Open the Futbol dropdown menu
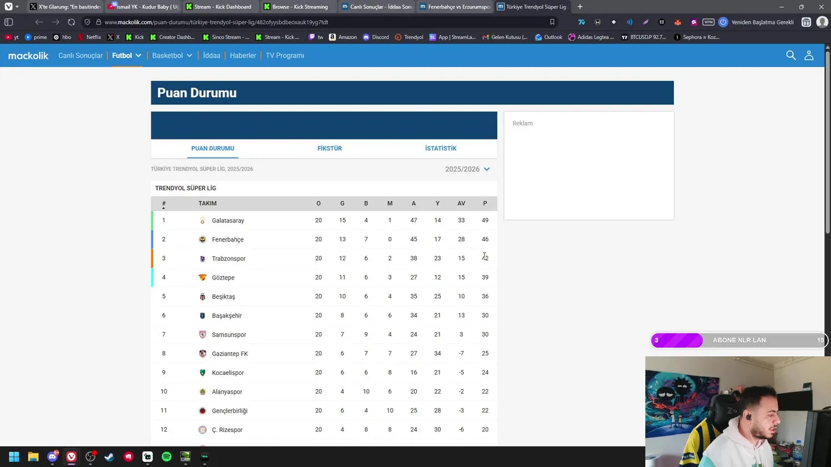This screenshot has width=831, height=467. [127, 56]
